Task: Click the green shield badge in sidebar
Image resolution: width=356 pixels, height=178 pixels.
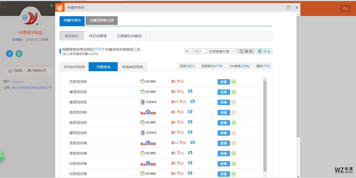Action: (19, 53)
